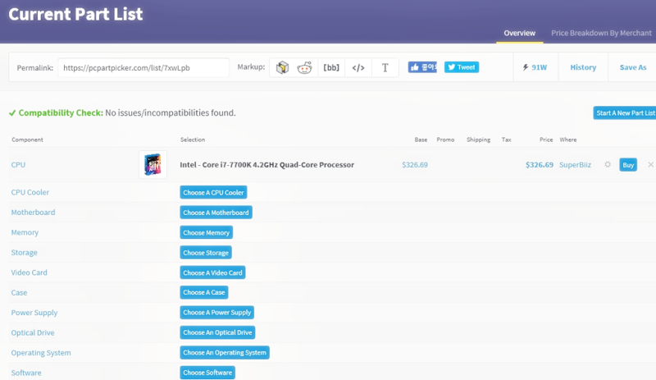
Task: Choose the [bb] BBCode markup option
Action: point(331,67)
